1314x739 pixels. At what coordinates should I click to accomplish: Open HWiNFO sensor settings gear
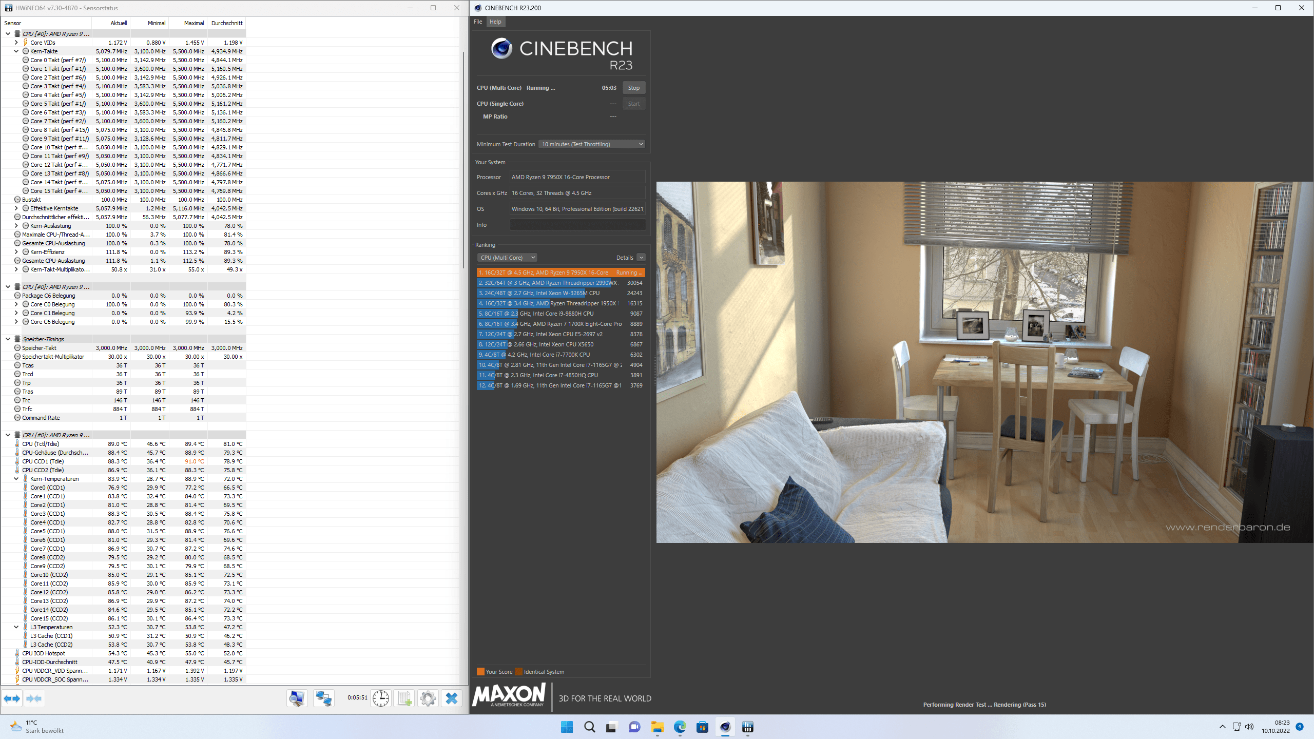point(428,698)
